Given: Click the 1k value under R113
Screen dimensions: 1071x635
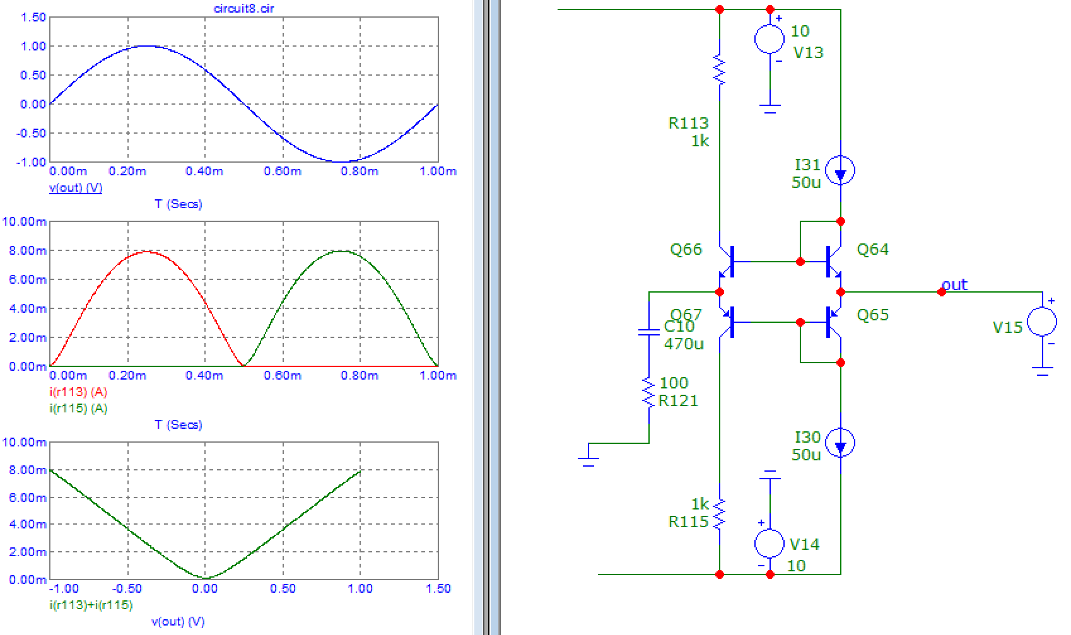Looking at the screenshot, I should [x=699, y=141].
